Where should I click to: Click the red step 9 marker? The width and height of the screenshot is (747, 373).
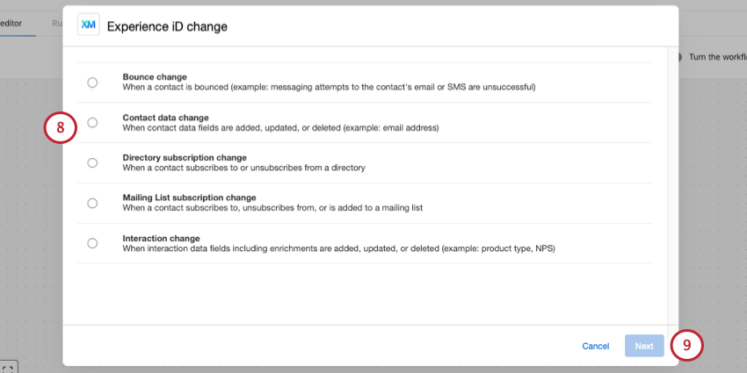pyautogui.click(x=686, y=346)
